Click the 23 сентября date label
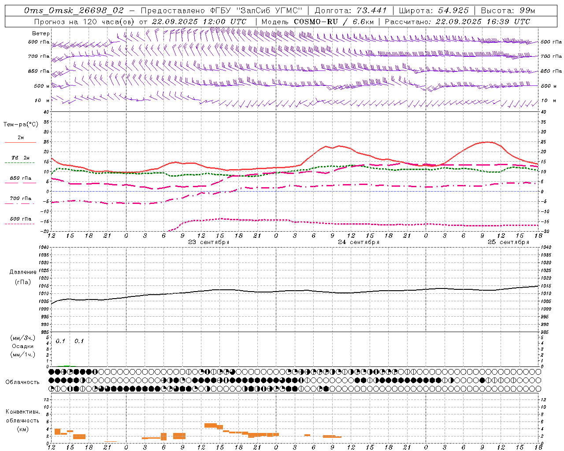 [x=209, y=242]
